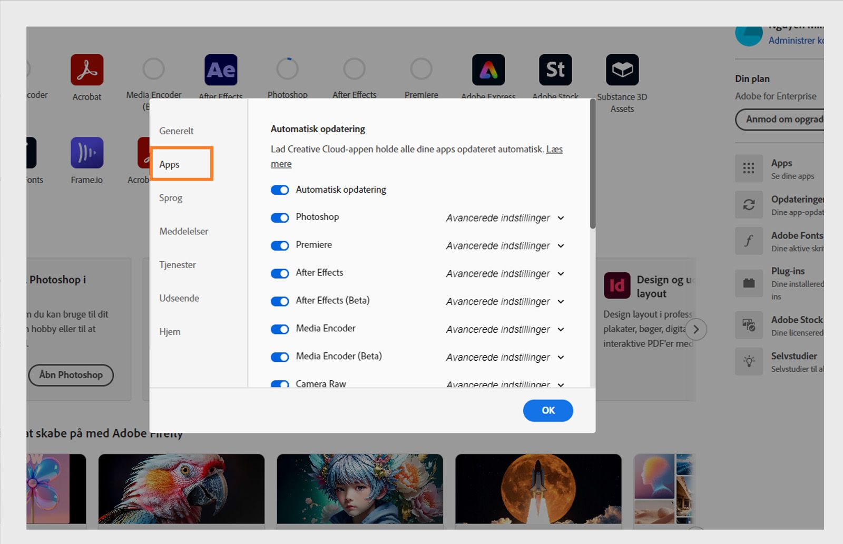Turn off automatic updates for Photoshop
Screen dimensions: 843x544
click(280, 217)
